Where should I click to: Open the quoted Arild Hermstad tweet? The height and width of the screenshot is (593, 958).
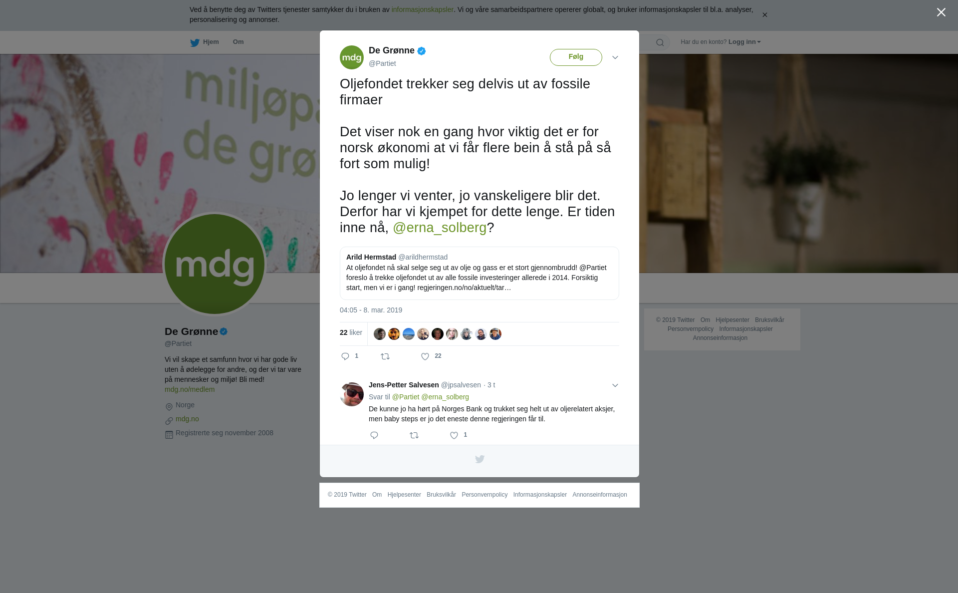click(x=479, y=273)
